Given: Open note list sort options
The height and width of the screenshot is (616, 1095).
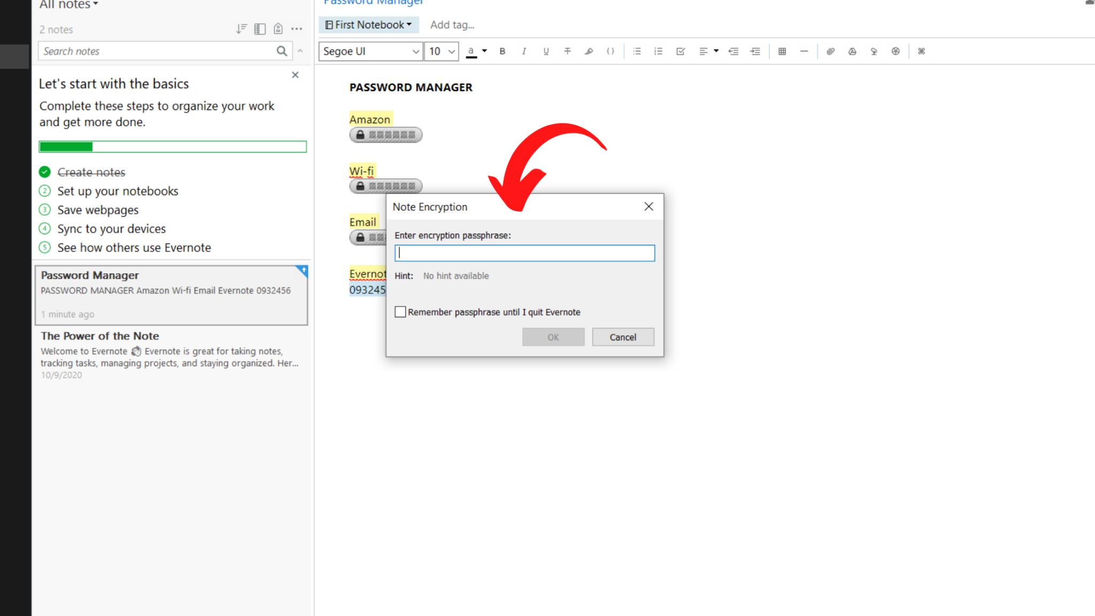Looking at the screenshot, I should click(x=242, y=29).
